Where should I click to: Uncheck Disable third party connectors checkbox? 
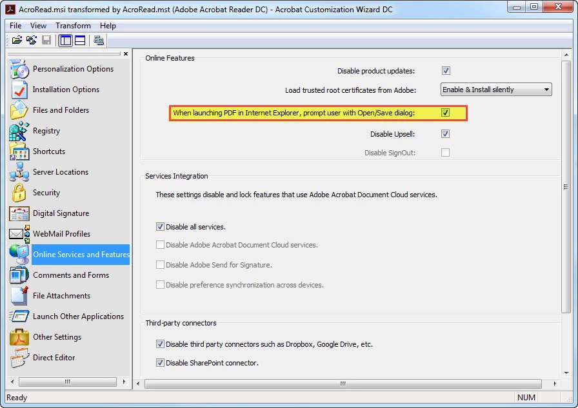160,344
